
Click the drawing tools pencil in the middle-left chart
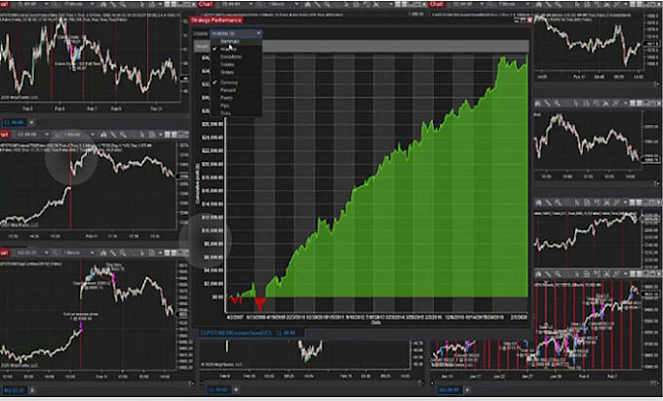tap(114, 134)
